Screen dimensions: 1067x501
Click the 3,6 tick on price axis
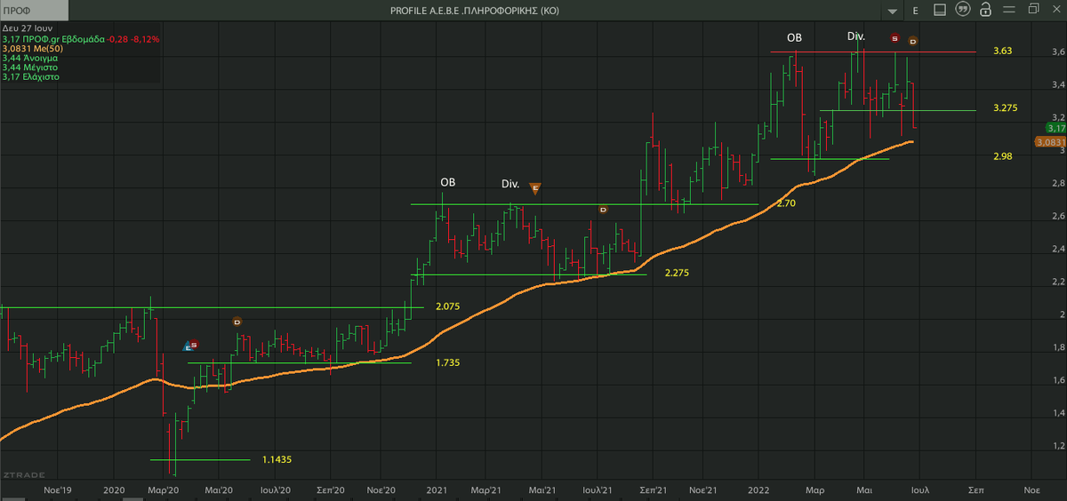pos(1057,52)
